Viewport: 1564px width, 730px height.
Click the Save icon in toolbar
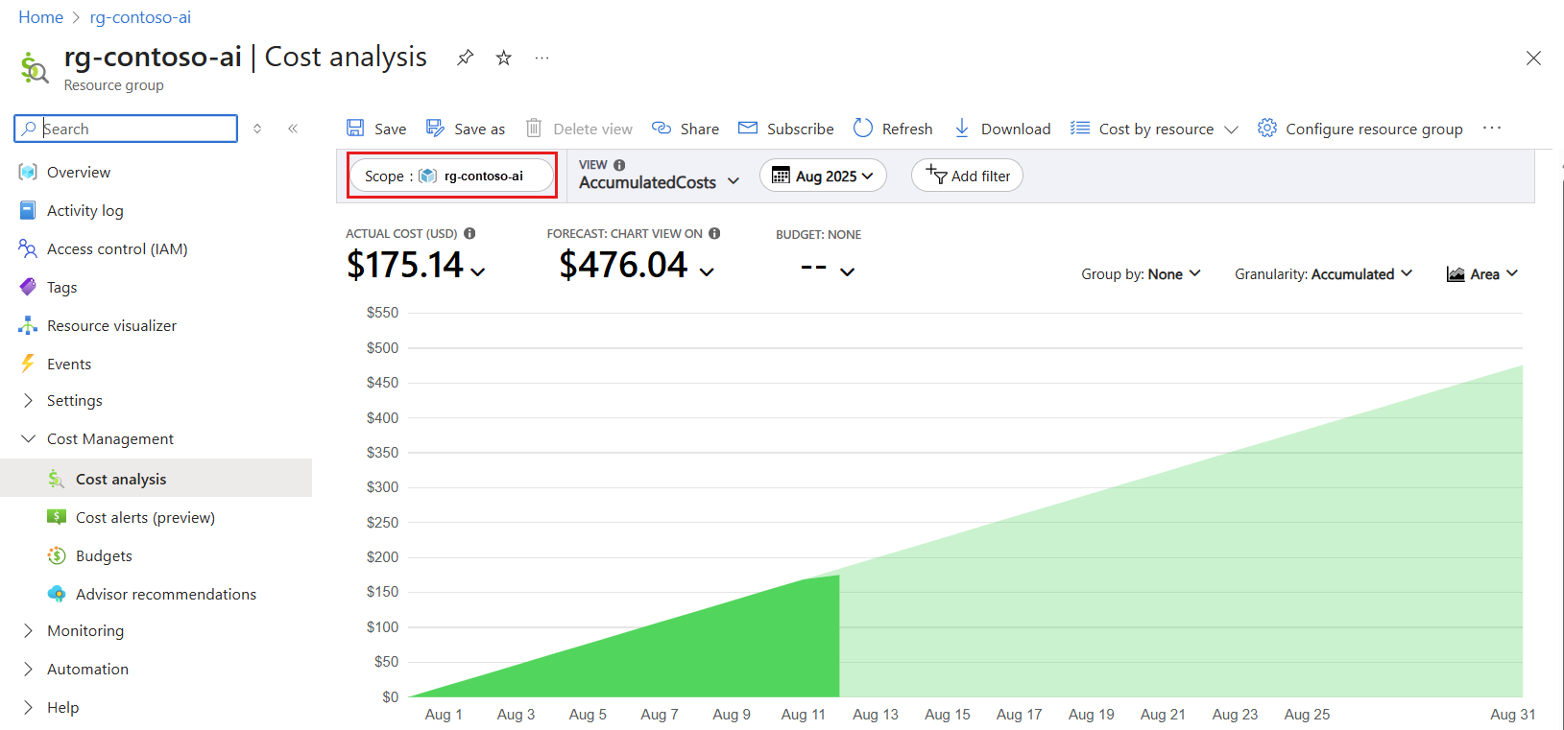click(355, 129)
